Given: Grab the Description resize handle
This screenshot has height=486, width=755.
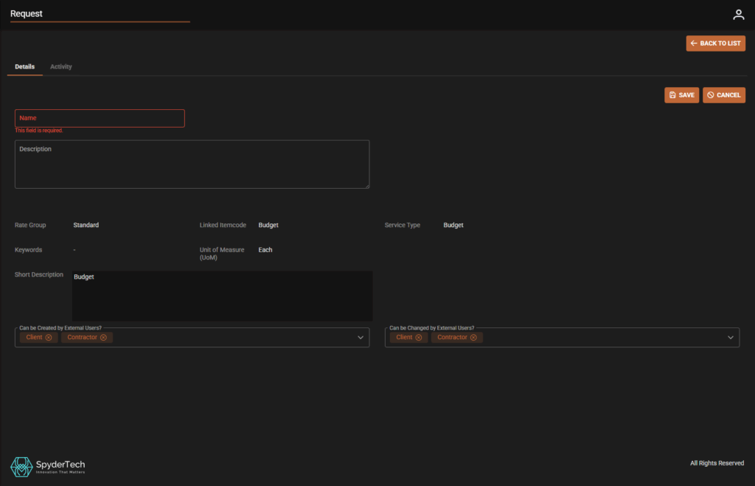Looking at the screenshot, I should 366,184.
